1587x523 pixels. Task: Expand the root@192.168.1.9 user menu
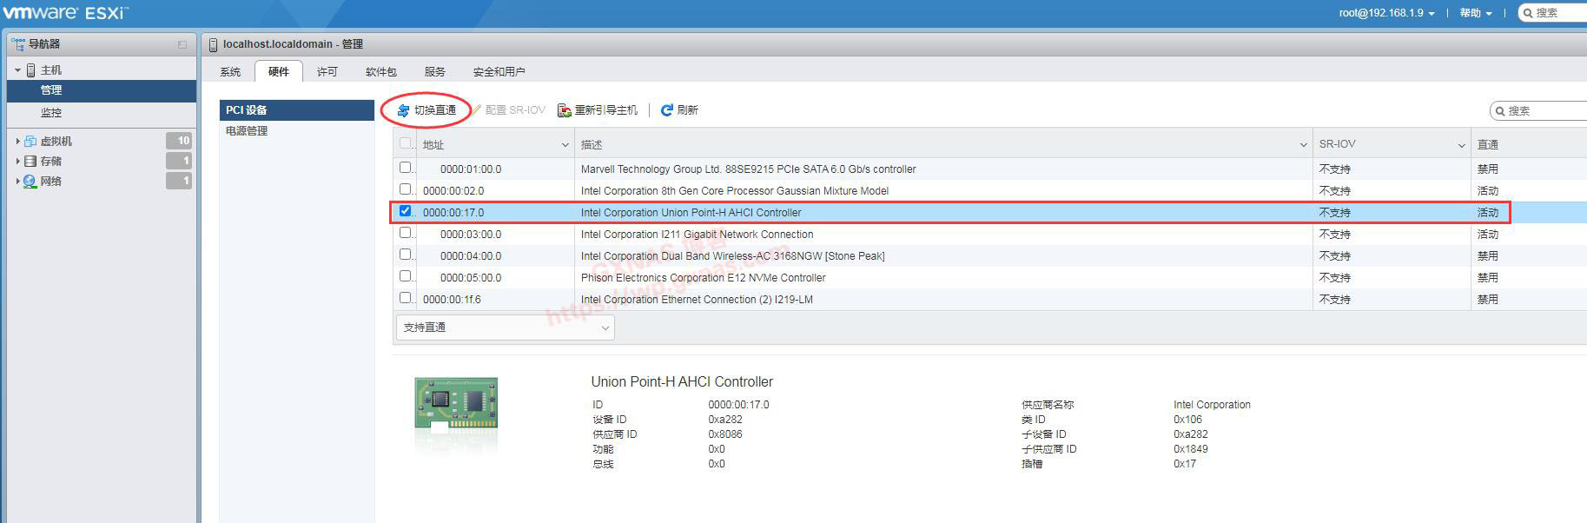[1385, 13]
